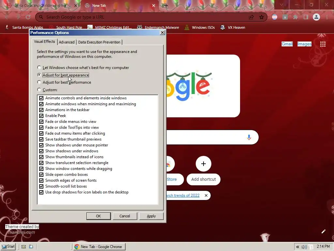Open Endermanch Malware bookmark
This screenshot has width=334, height=251.
coord(158,27)
